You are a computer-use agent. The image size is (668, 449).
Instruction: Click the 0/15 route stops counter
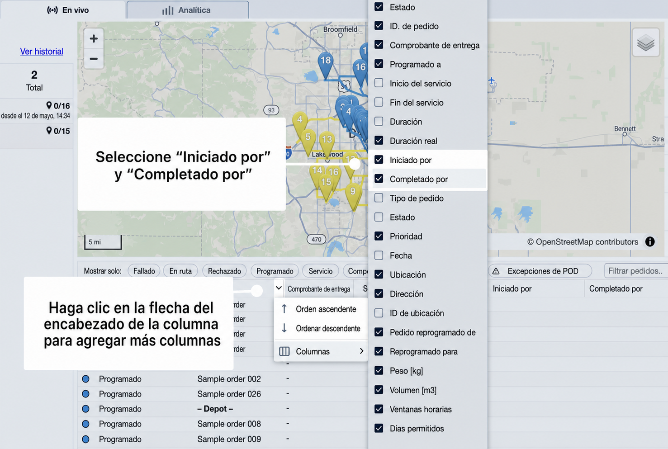click(x=58, y=131)
